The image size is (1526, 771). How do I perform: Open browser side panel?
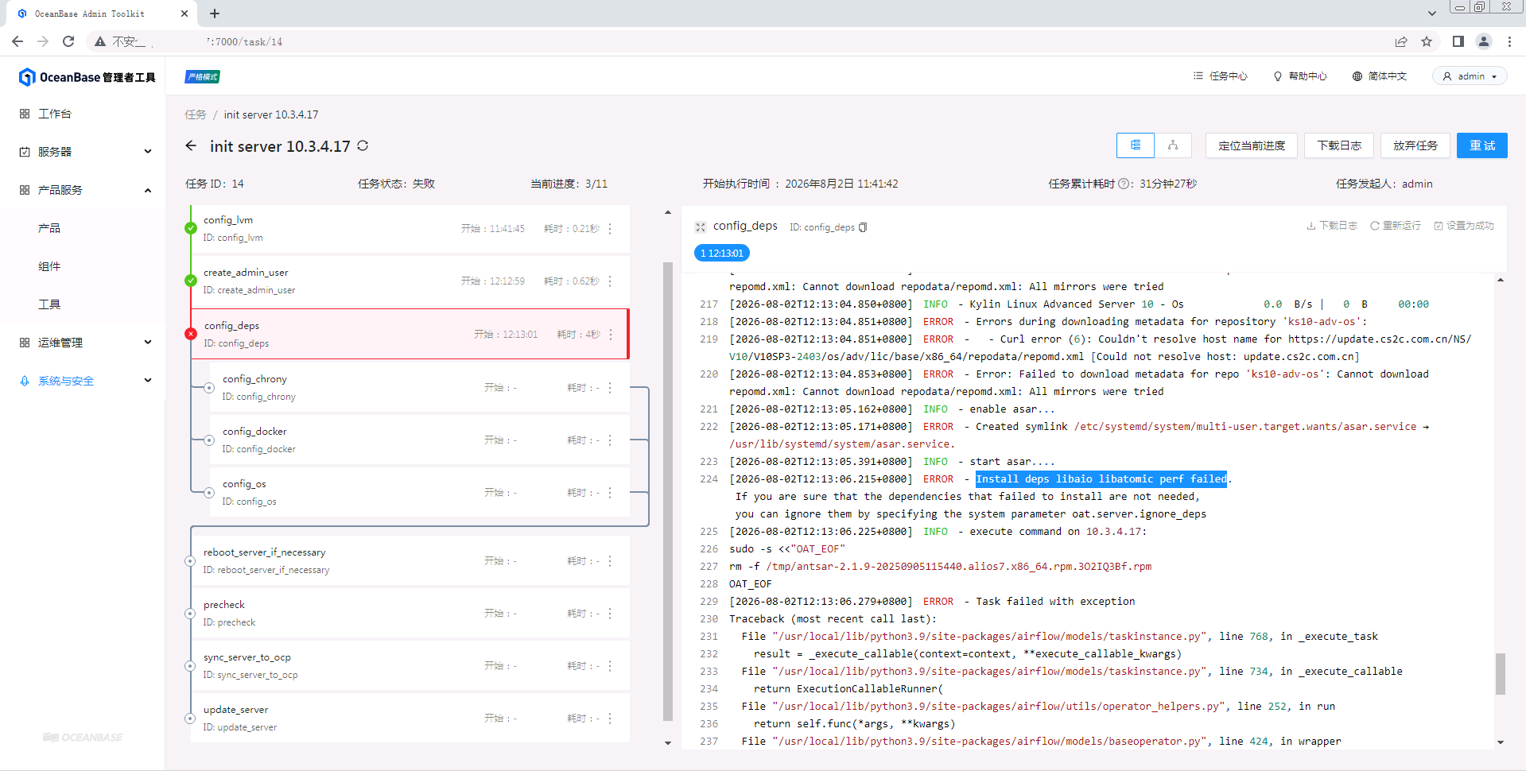(x=1458, y=41)
